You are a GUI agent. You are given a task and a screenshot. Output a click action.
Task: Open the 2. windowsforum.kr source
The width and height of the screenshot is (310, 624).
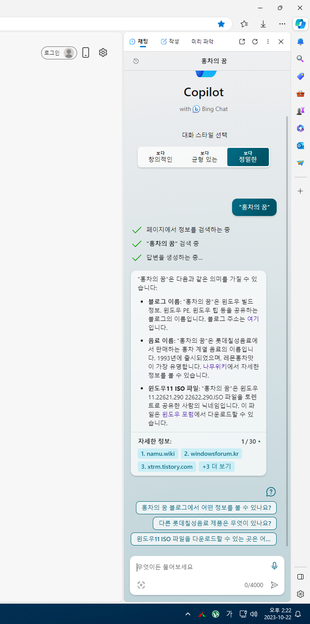pos(211,454)
